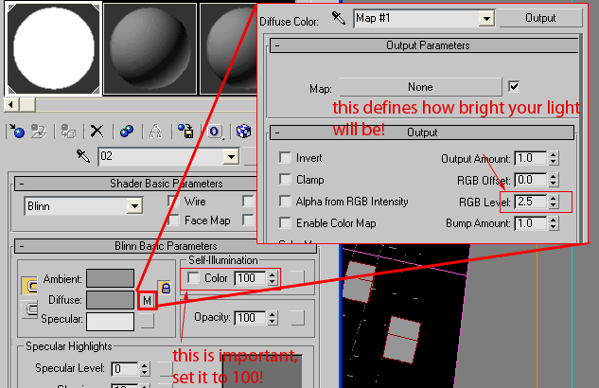Select the white first sample slot
Screen dimensions: 599x388
pyautogui.click(x=54, y=48)
